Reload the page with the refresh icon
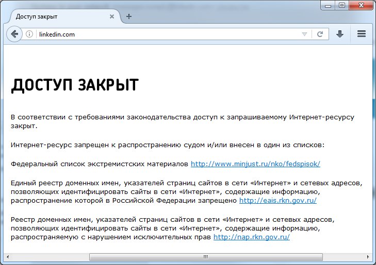The width and height of the screenshot is (376, 265). (320, 34)
